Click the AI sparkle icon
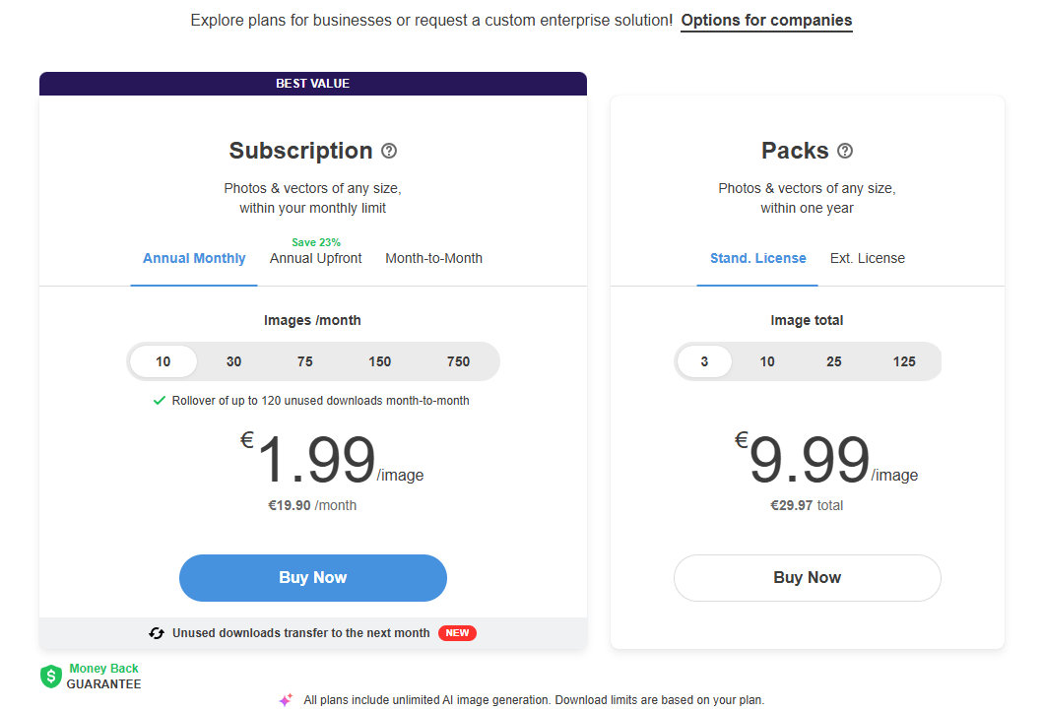Viewport: 1043px width, 711px height. coord(286,700)
